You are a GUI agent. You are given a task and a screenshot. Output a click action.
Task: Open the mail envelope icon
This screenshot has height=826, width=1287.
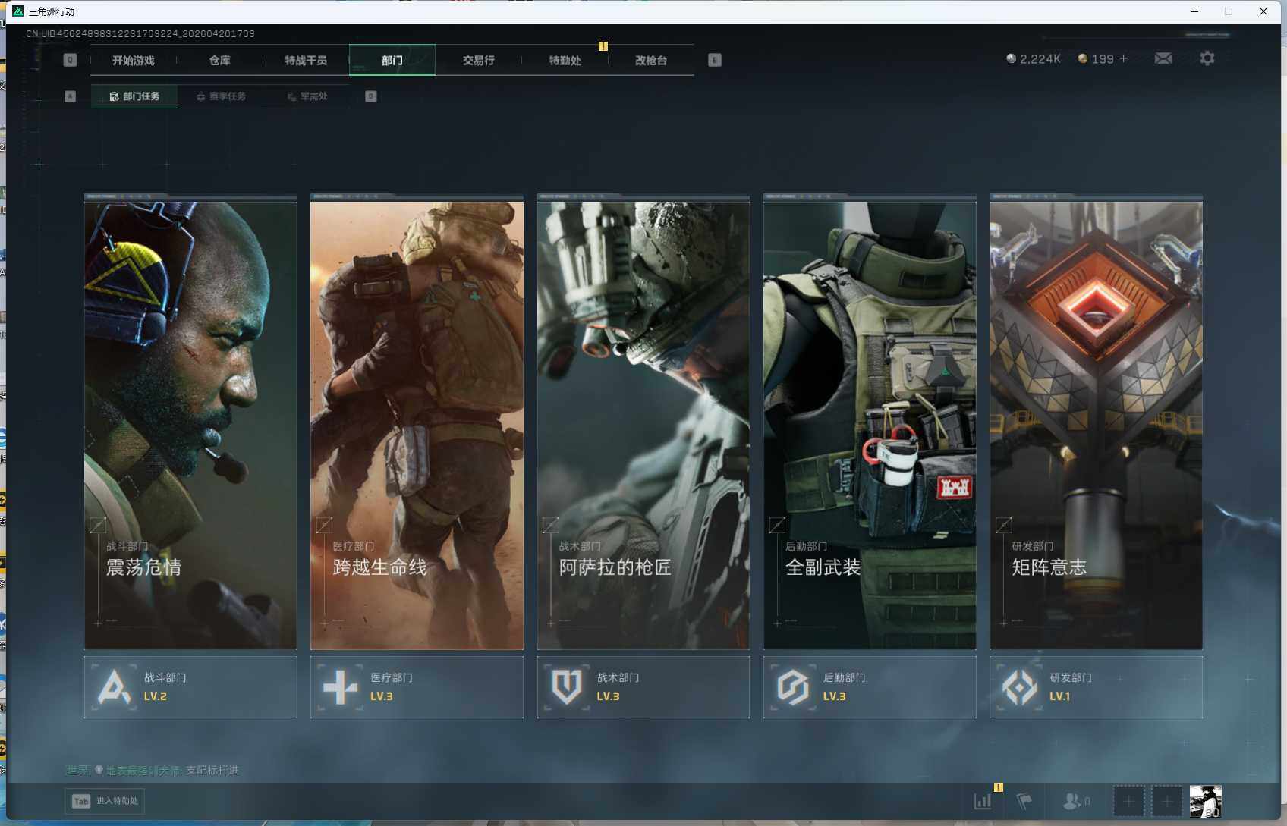click(x=1163, y=58)
